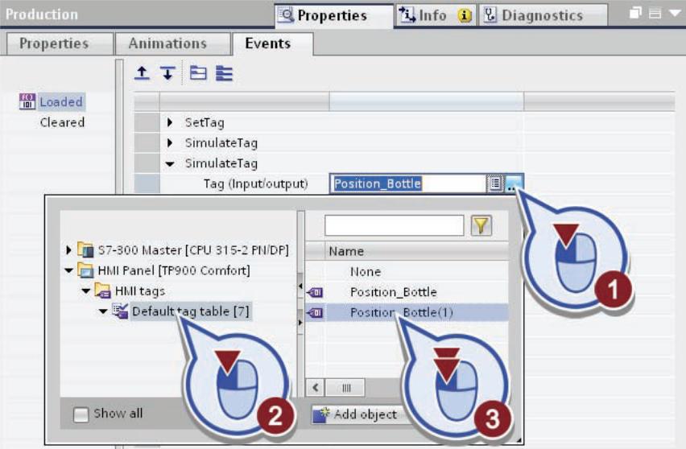Click the Loaded event icon

tap(27, 101)
